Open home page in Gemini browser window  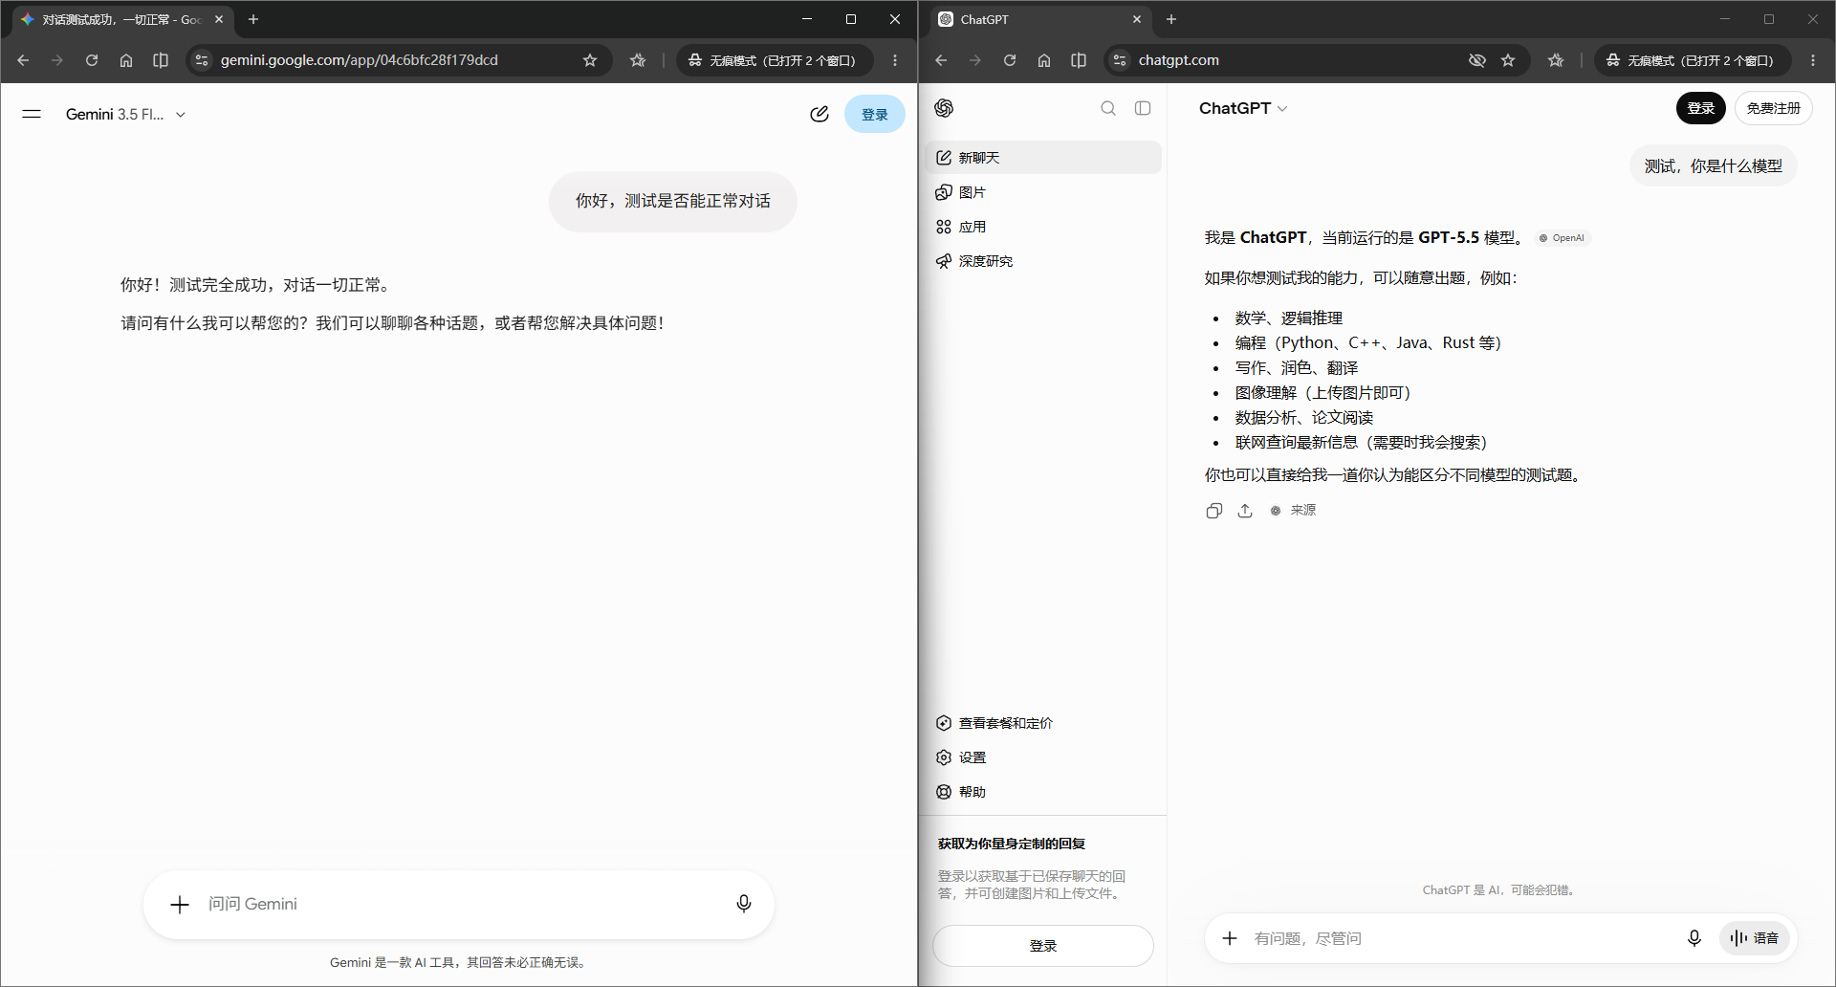click(126, 60)
